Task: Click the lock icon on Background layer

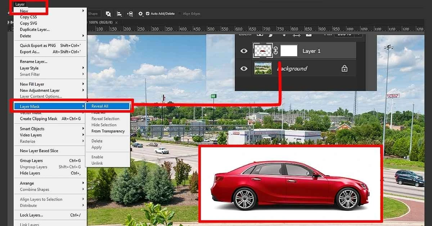Action: (345, 68)
